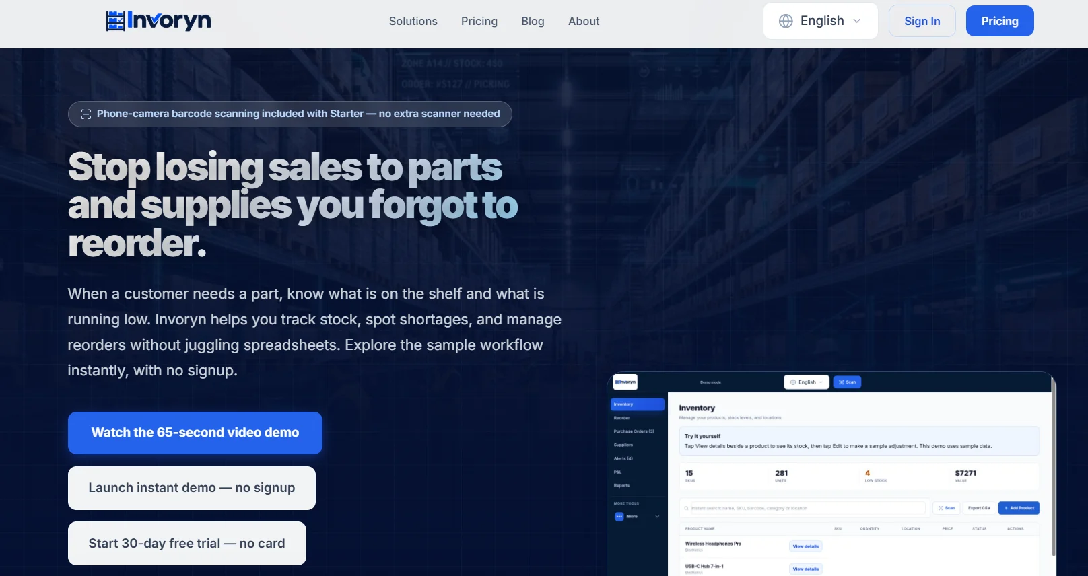1088x576 pixels.
Task: Click the barcode scan icon in the announcement badge
Action: point(86,114)
